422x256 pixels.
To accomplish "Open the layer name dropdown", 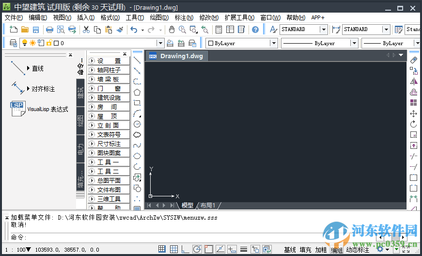I will pos(160,43).
